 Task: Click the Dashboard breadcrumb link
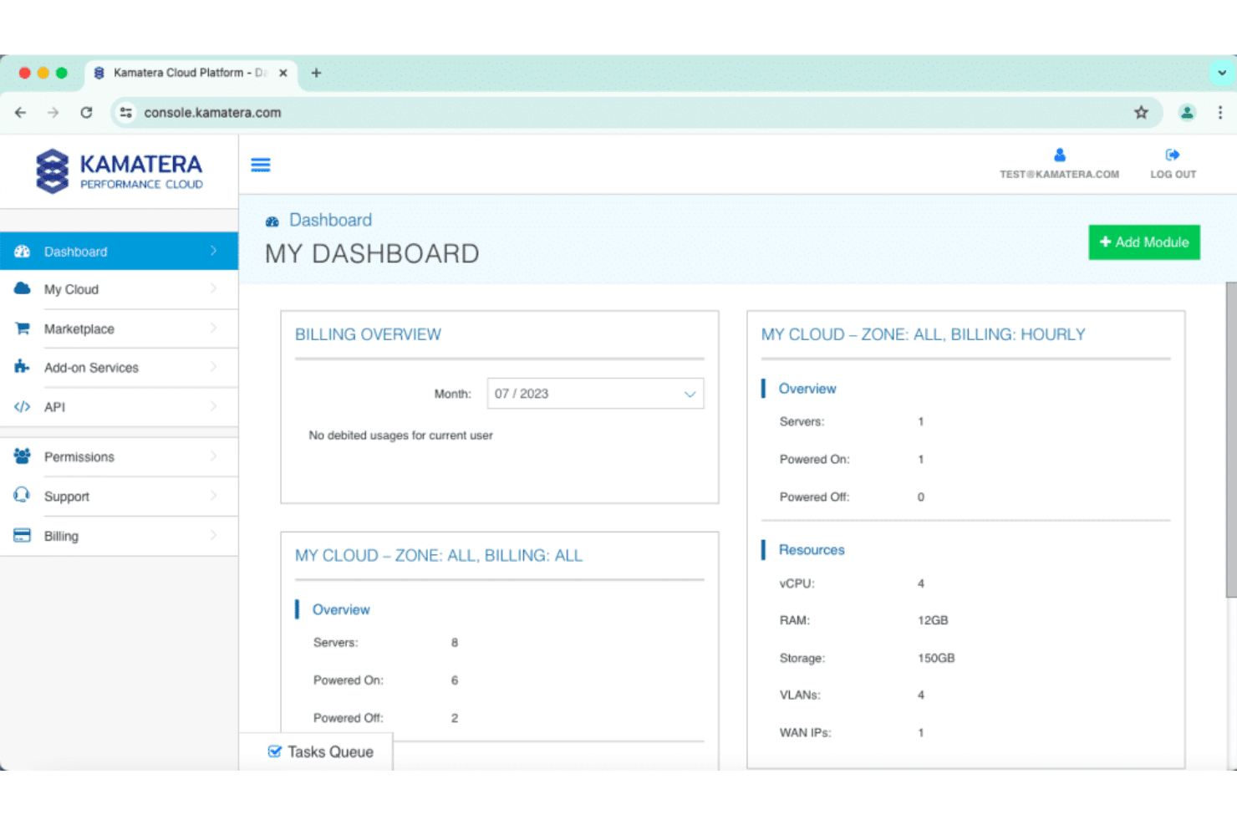[330, 220]
